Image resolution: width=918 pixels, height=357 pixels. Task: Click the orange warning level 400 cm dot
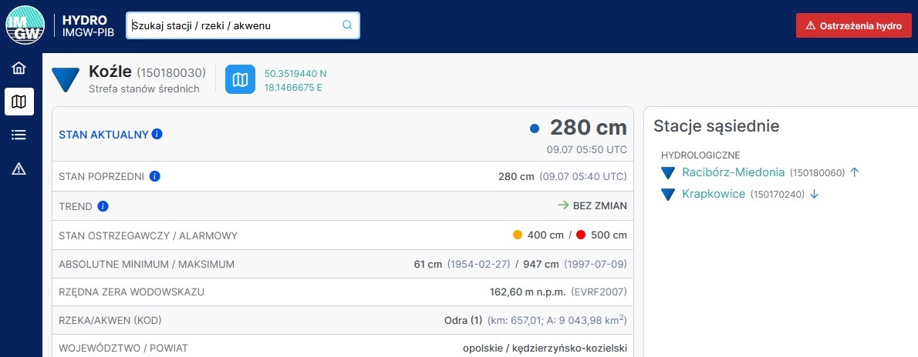(518, 235)
